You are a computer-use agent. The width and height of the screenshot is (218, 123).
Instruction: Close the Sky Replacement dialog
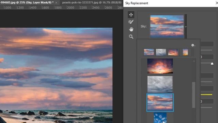point(217,3)
